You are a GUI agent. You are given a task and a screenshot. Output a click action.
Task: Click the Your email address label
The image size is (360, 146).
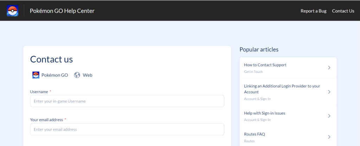coord(46,120)
